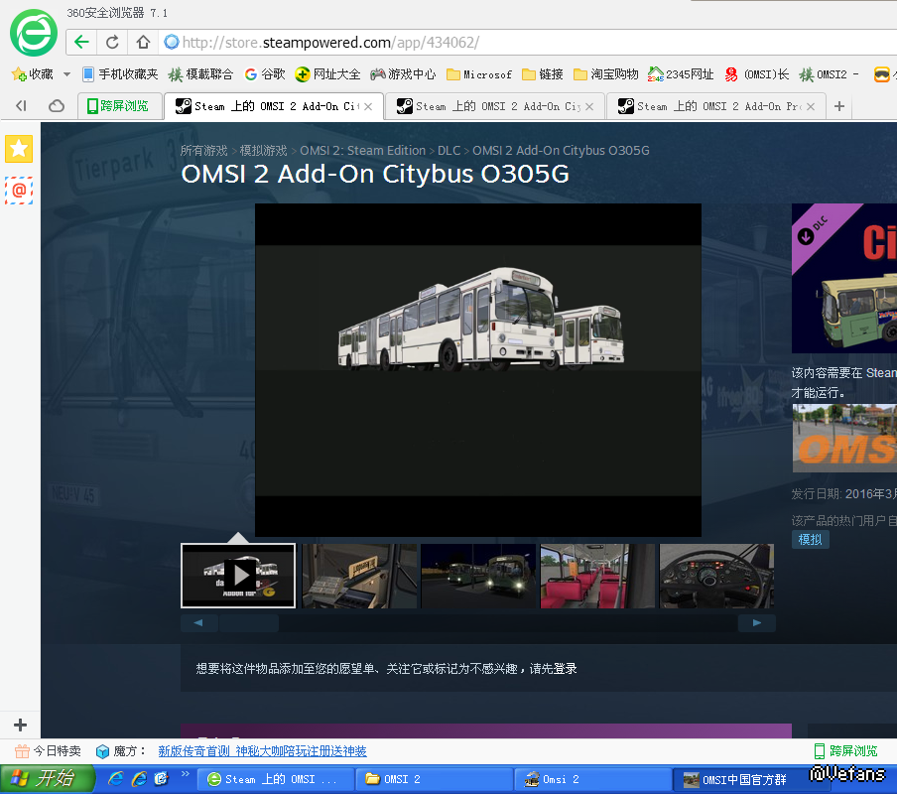Launch Internet Explorer from quick launch
Screen dimensions: 897x794
[115, 778]
